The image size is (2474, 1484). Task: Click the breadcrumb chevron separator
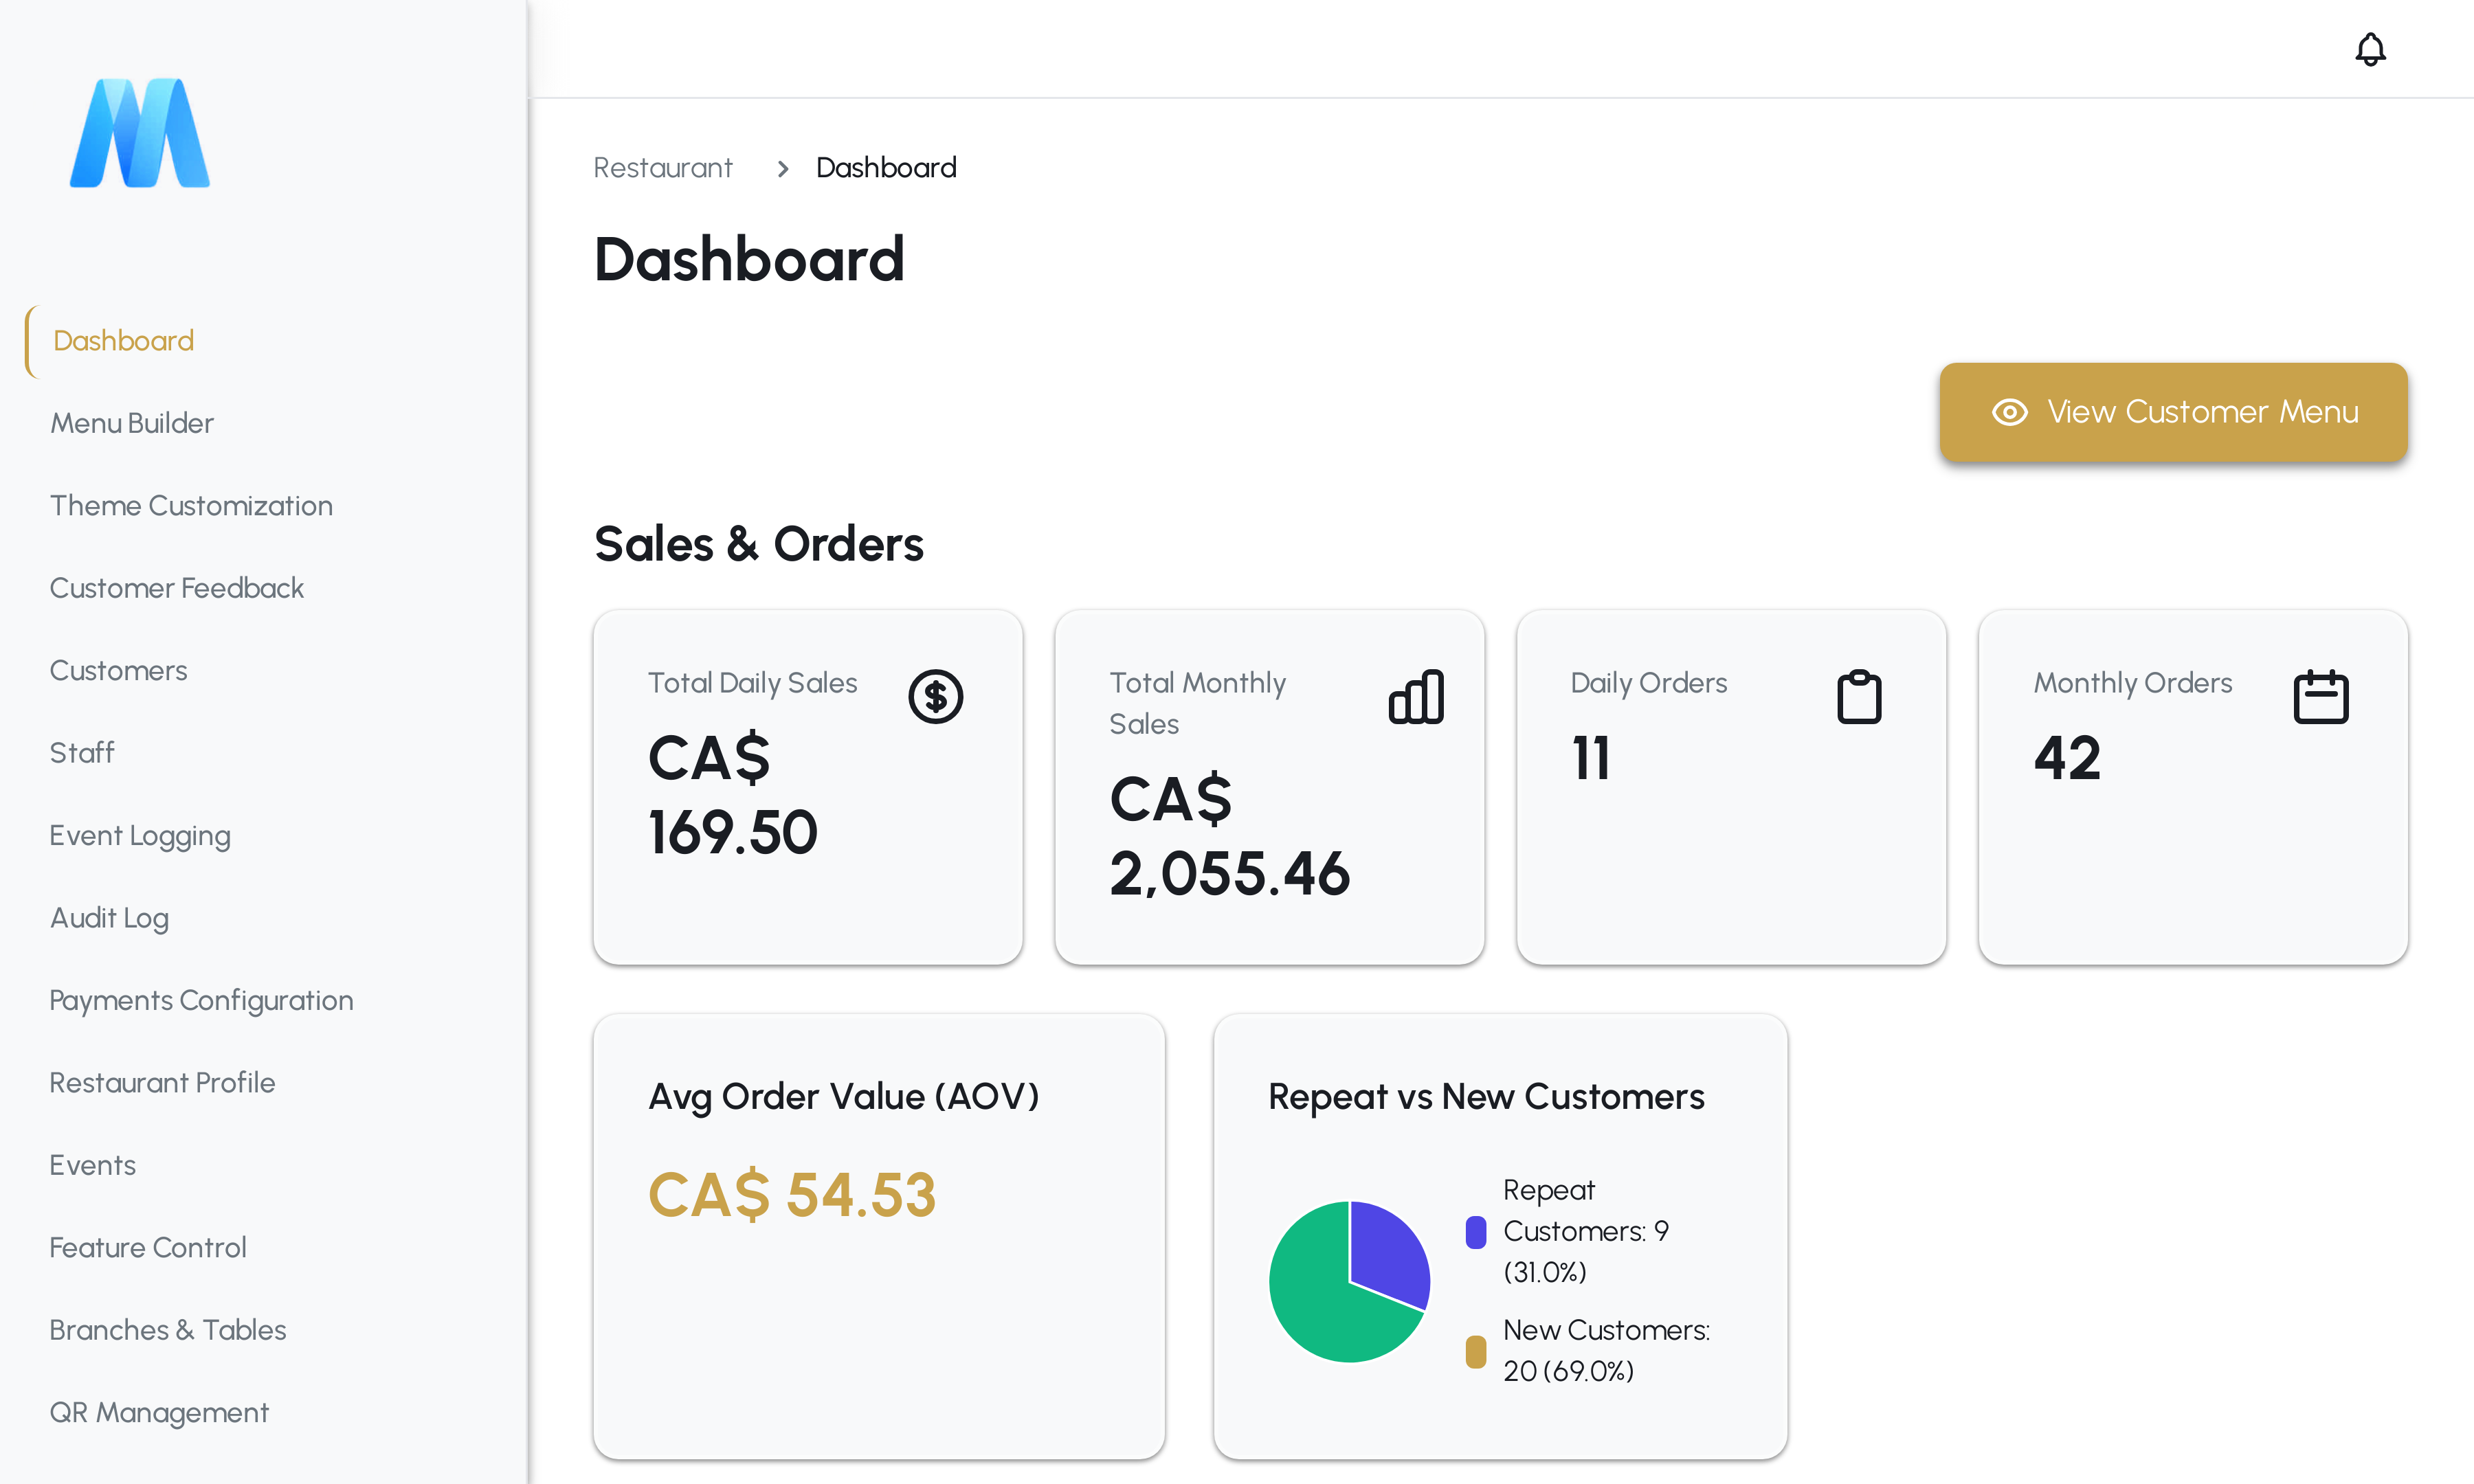click(x=783, y=168)
